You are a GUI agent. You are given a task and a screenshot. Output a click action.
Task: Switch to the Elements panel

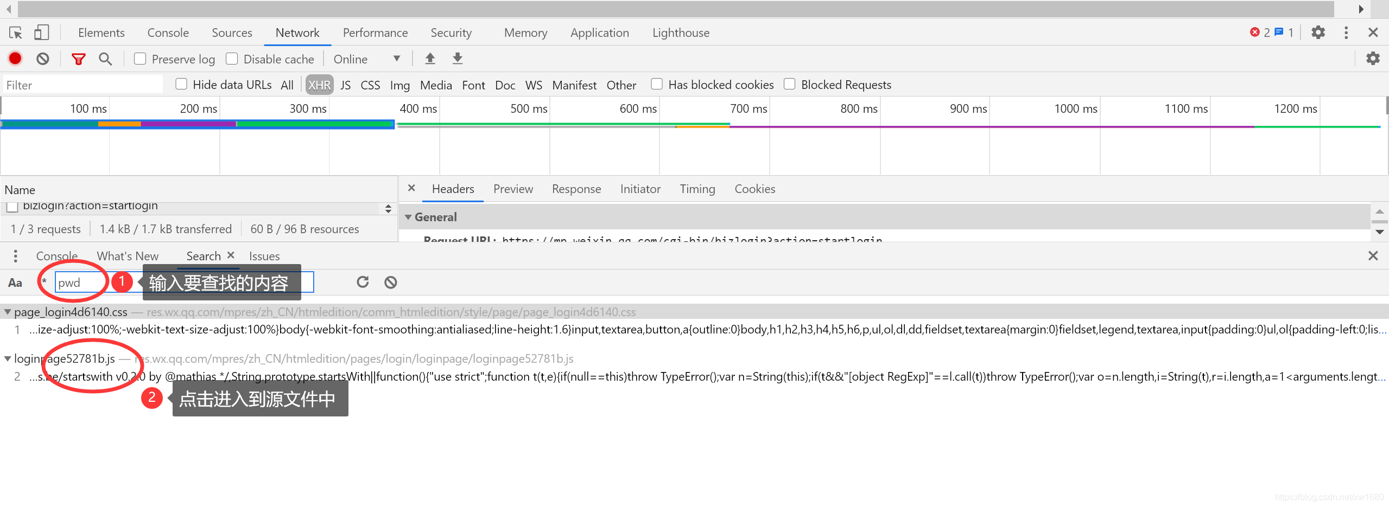click(x=101, y=33)
